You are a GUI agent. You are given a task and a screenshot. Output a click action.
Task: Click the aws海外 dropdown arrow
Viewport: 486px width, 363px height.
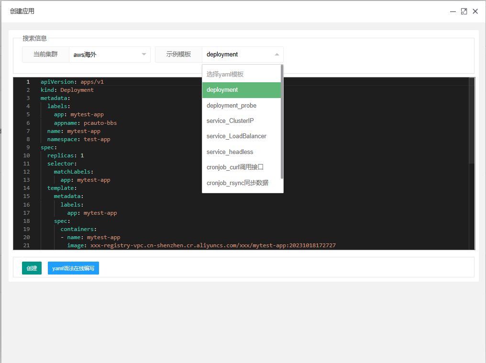pyautogui.click(x=144, y=54)
